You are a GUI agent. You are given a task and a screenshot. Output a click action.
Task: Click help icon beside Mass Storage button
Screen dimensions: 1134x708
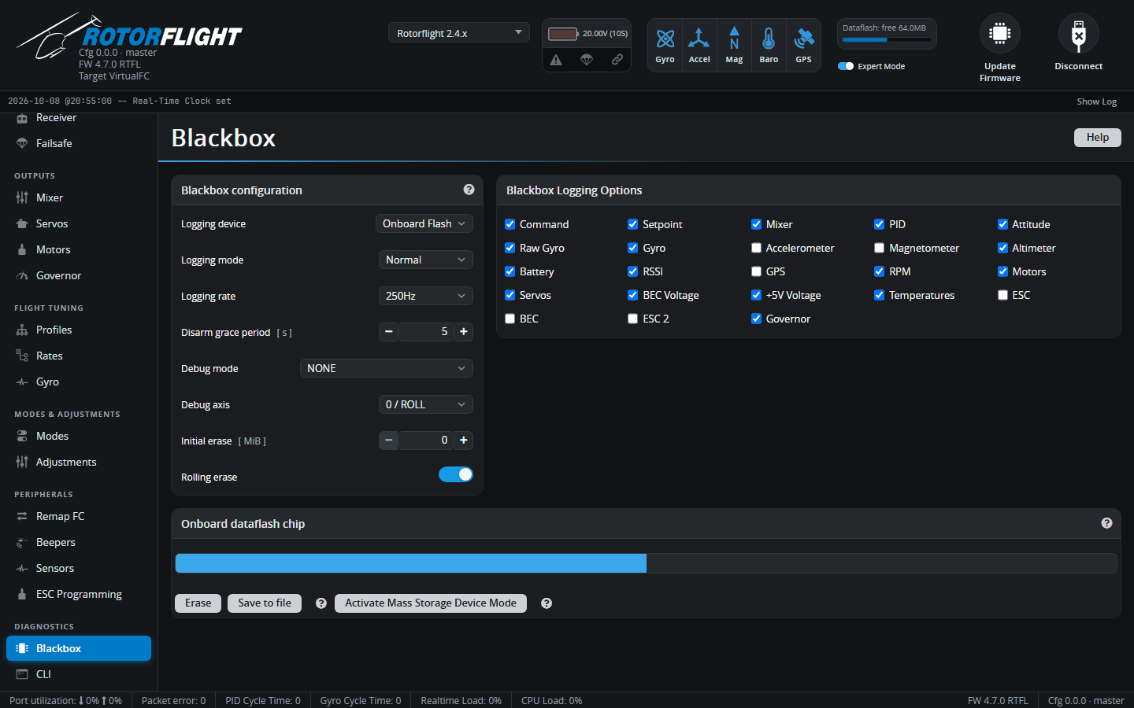tap(547, 603)
